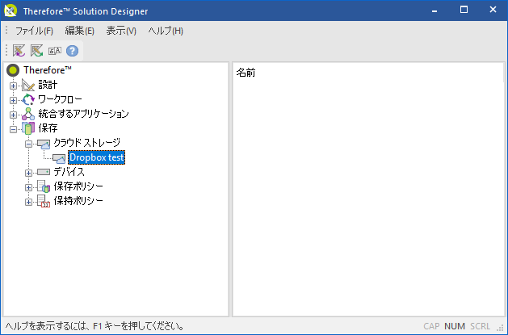Click the first toolbar icon with purple arrow
The image size is (508, 335).
coord(19,51)
